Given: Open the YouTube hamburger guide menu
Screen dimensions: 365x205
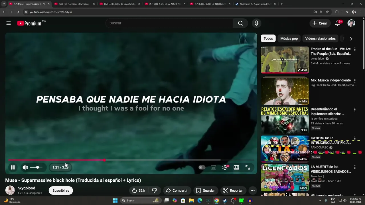Looking at the screenshot, I should point(9,23).
